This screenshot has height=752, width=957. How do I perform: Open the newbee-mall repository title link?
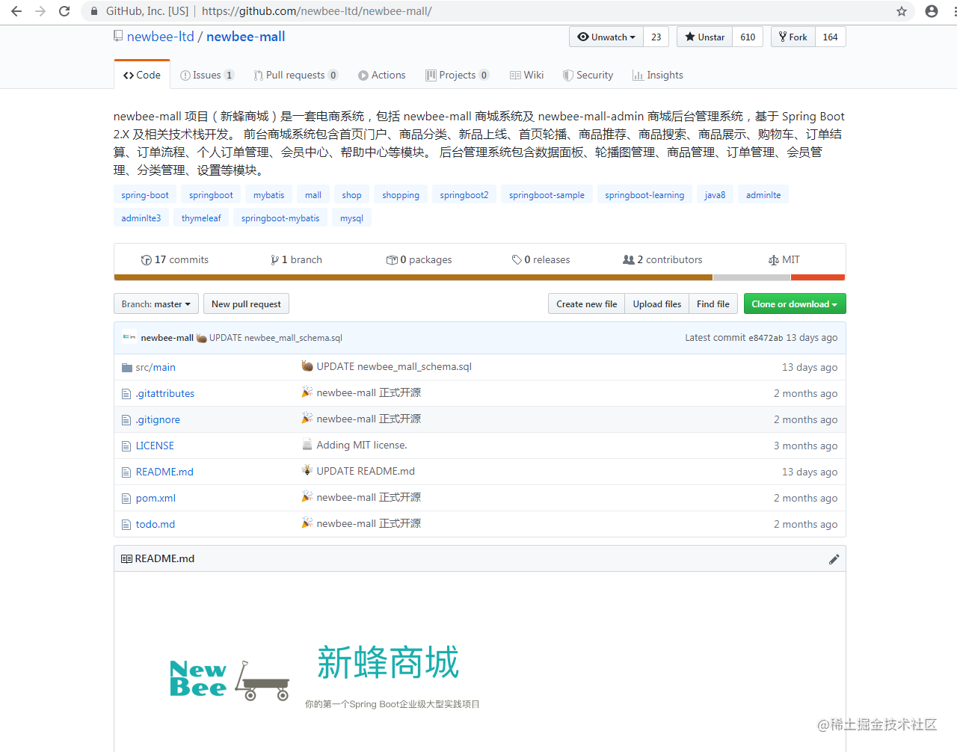pos(245,37)
